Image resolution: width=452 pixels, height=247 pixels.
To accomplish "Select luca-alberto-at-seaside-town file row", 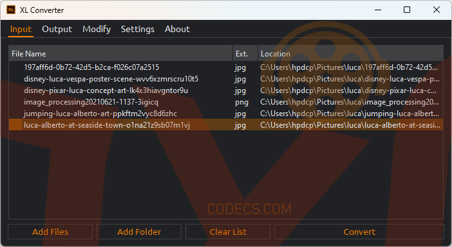I will pyautogui.click(x=226, y=125).
